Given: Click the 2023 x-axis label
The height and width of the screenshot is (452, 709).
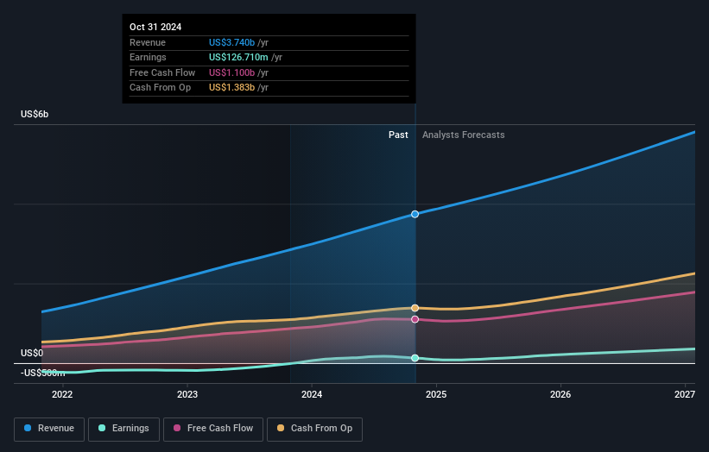Looking at the screenshot, I should [187, 394].
